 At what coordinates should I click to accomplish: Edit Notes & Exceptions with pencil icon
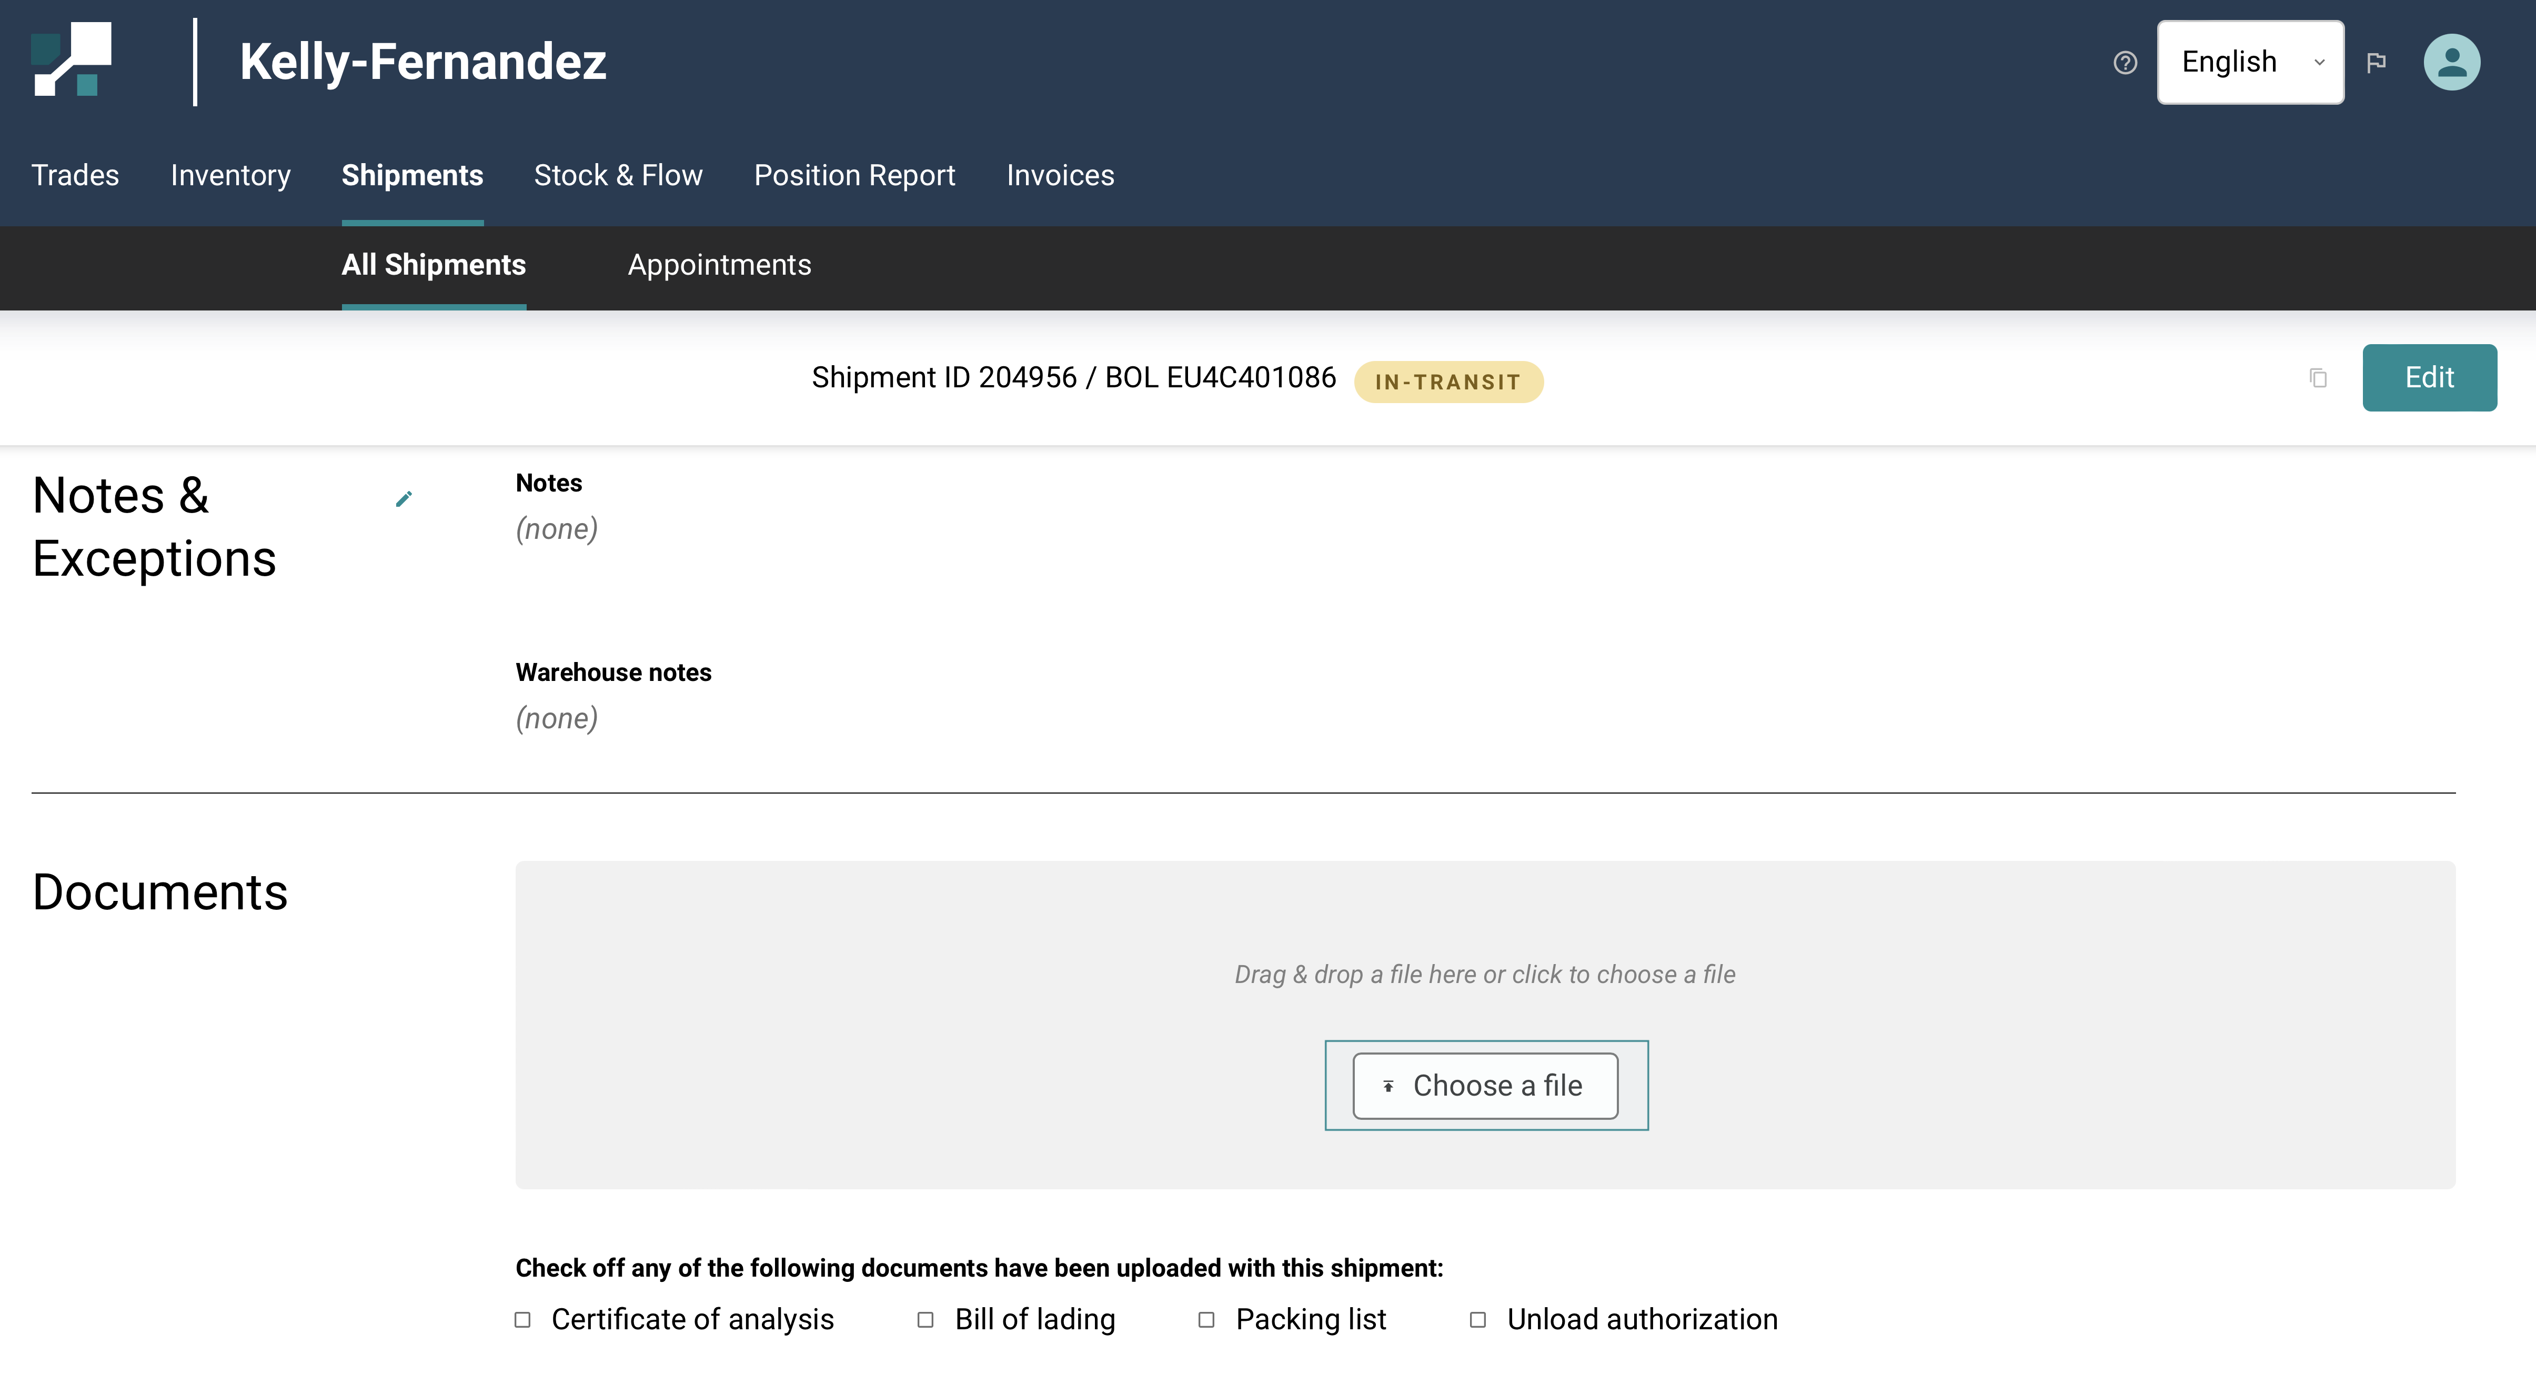tap(404, 499)
